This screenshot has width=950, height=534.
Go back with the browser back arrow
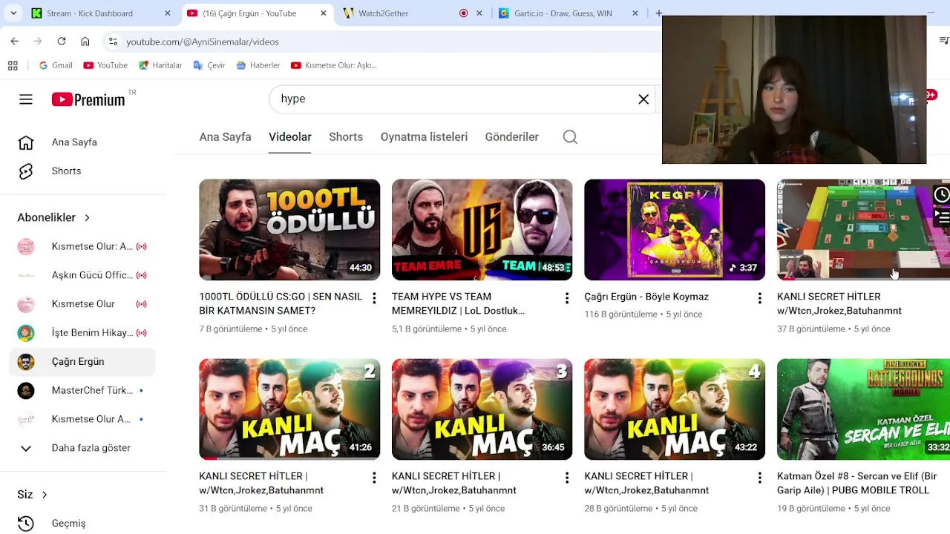(x=15, y=42)
